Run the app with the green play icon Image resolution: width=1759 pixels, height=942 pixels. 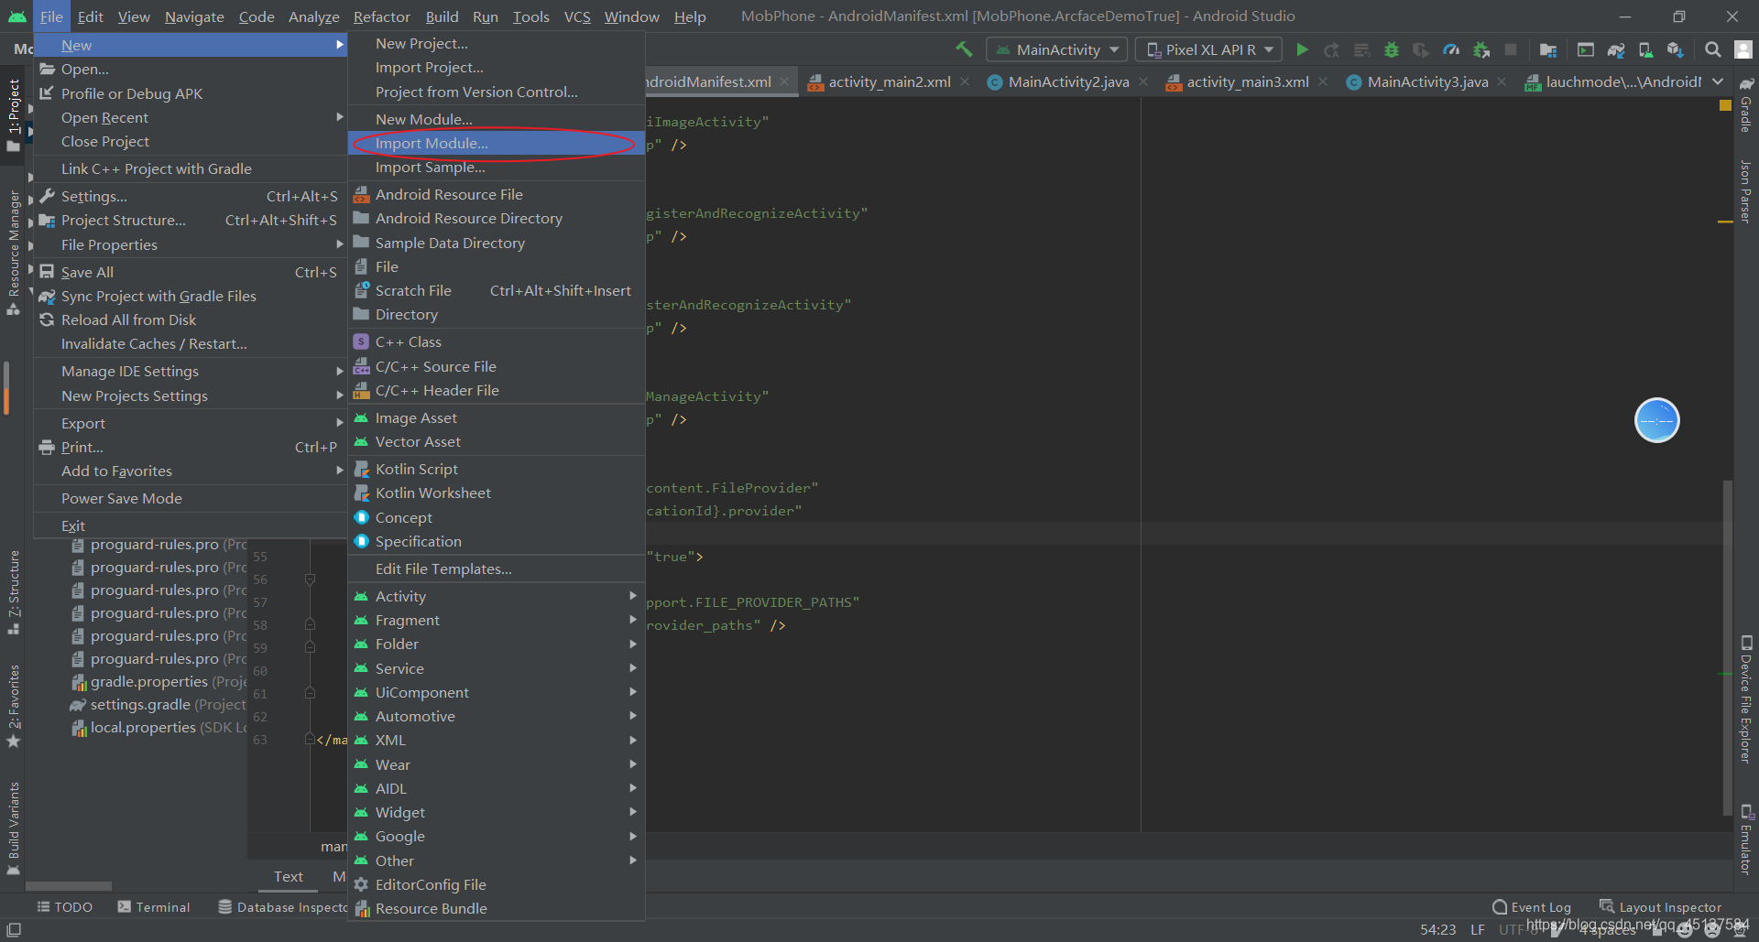click(1302, 49)
